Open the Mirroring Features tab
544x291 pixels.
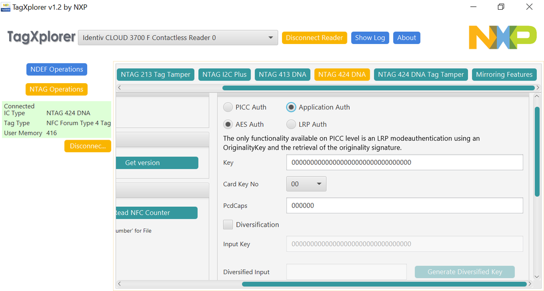point(504,75)
